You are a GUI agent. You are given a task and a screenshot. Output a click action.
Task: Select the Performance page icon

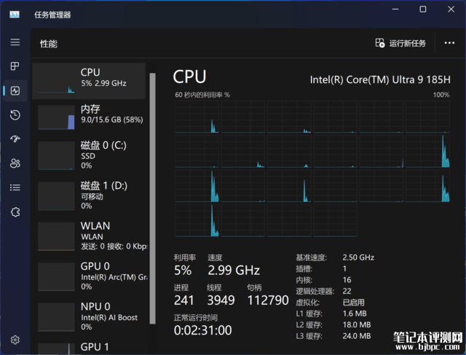click(15, 90)
